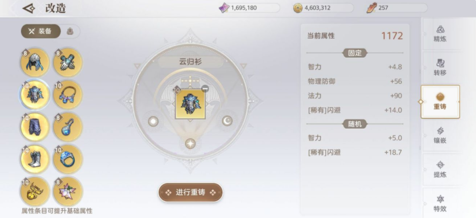This screenshot has width=476, height=218.
Task: Open the 转移 transfer tab
Action: (440, 68)
